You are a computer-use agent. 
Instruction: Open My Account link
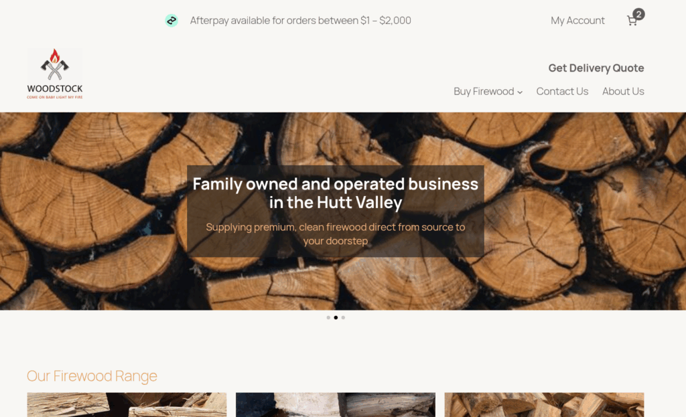point(577,21)
